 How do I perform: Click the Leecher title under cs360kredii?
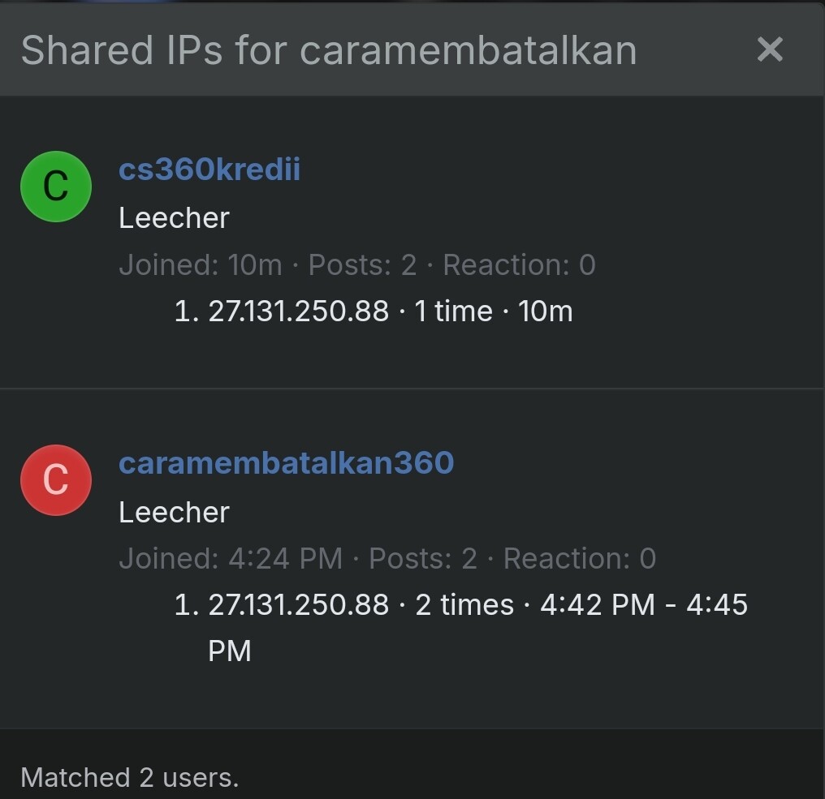coord(174,217)
